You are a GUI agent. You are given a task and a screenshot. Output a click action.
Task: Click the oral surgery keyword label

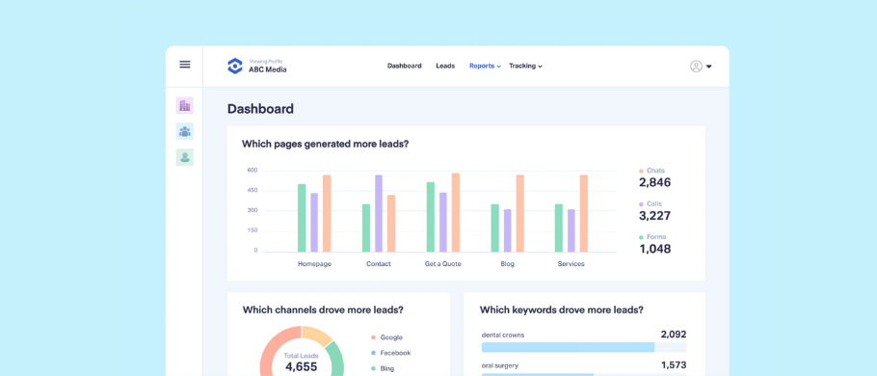pos(500,365)
